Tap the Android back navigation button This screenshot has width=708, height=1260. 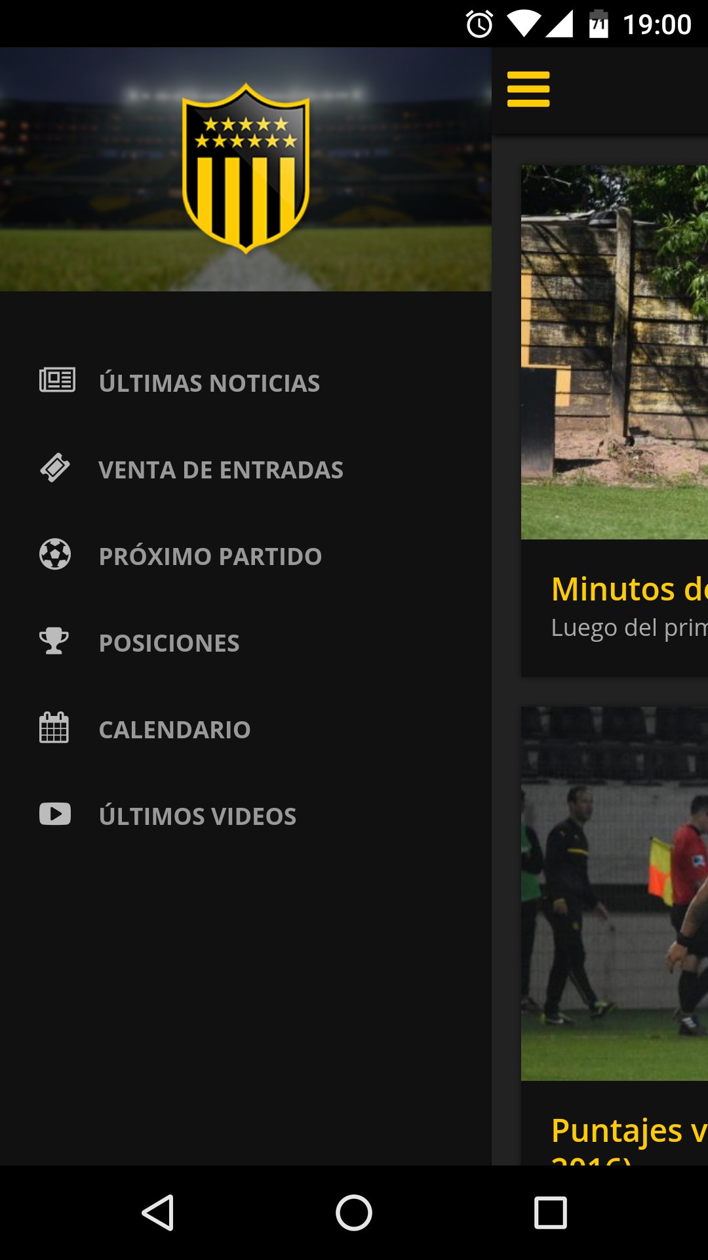(158, 1213)
